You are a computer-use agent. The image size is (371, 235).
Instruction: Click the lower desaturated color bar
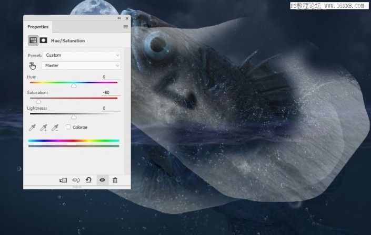(x=74, y=146)
